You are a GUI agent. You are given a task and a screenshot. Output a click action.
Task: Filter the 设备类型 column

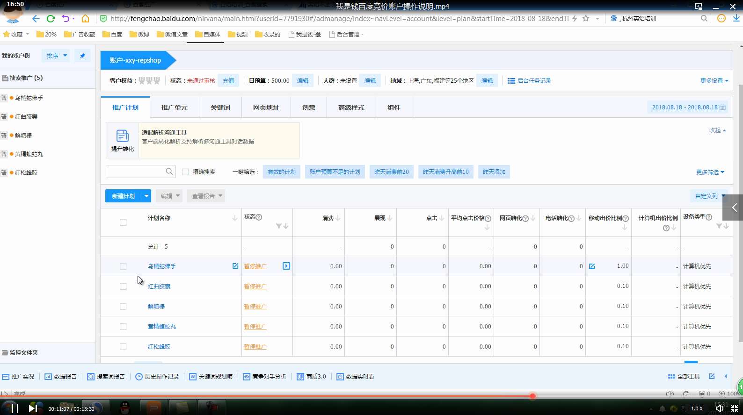719,226
